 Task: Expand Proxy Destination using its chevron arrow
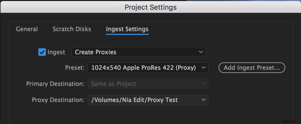point(203,100)
